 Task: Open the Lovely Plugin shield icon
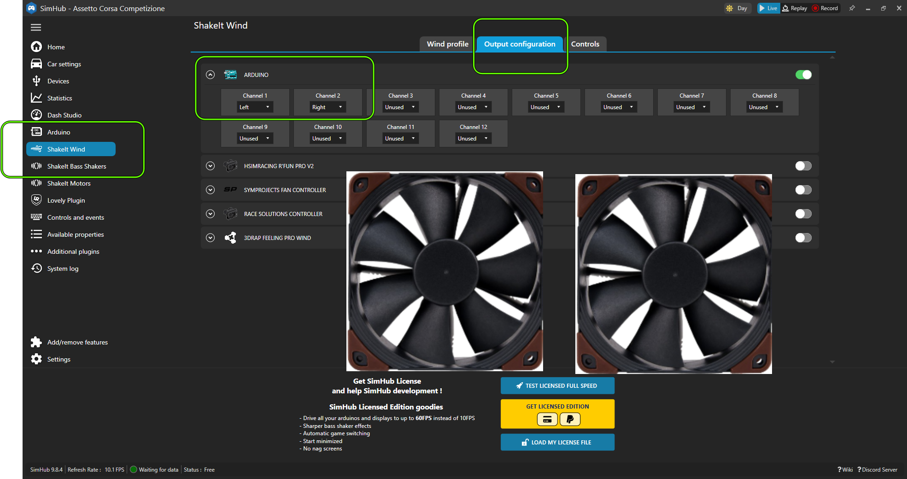[x=36, y=200]
